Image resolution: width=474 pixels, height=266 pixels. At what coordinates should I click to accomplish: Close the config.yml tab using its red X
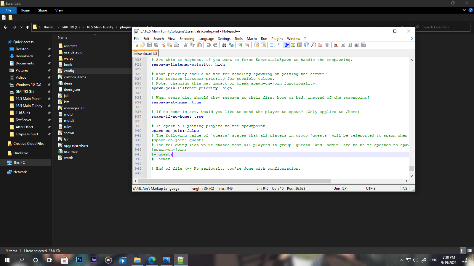[155, 53]
